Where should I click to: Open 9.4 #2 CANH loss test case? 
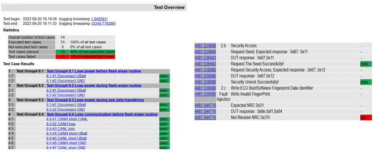point(61,124)
